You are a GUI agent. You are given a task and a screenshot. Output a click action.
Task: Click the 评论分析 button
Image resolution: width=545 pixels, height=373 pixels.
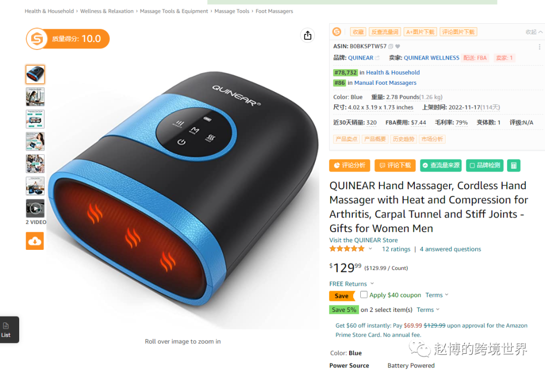(x=350, y=166)
